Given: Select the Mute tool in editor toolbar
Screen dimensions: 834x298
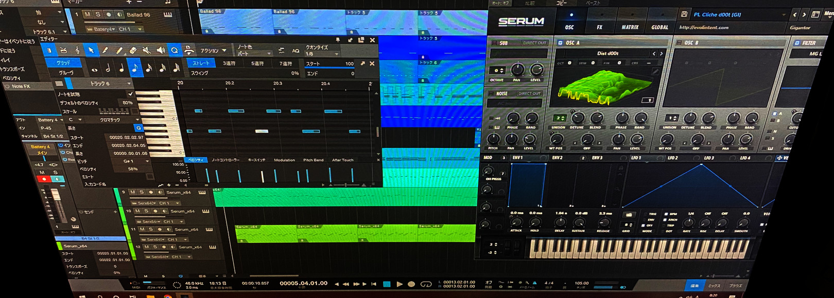Looking at the screenshot, I should click(x=147, y=50).
